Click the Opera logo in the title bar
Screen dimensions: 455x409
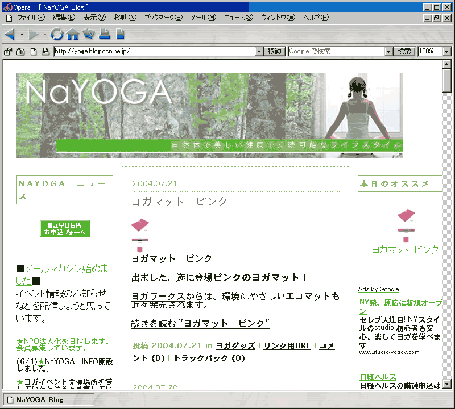pos(8,7)
